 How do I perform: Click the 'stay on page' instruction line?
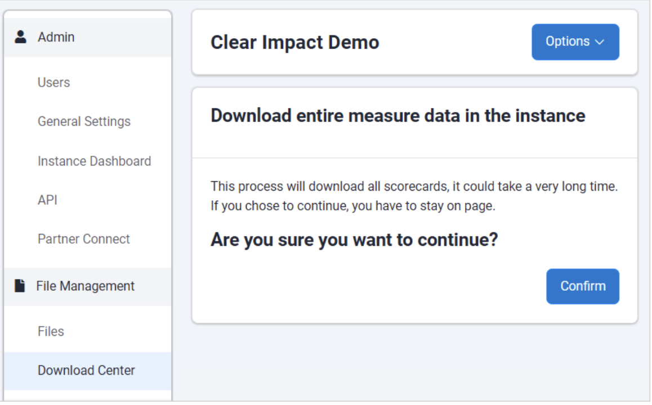tap(352, 206)
